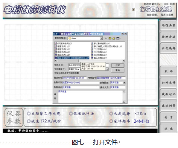Image resolution: width=178 pixels, height=148 pixels.
Task: Expand the 查找范围 folder dropdown
Action: tap(101, 38)
